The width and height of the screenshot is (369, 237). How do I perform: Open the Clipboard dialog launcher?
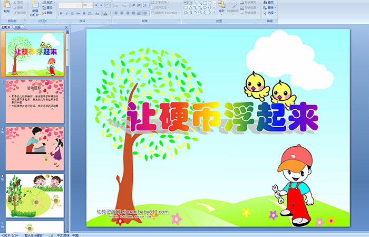[x=26, y=21]
